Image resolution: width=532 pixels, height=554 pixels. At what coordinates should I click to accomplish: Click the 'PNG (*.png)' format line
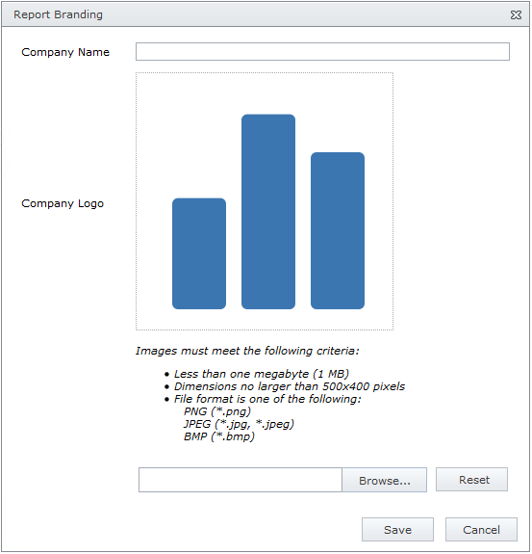tap(217, 412)
